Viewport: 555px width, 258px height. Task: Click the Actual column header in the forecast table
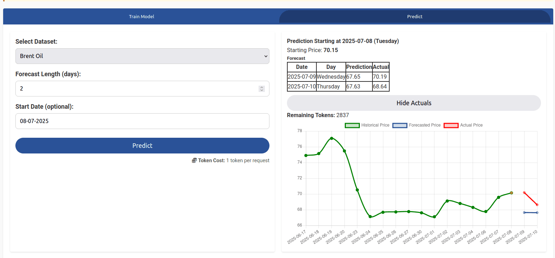click(381, 67)
